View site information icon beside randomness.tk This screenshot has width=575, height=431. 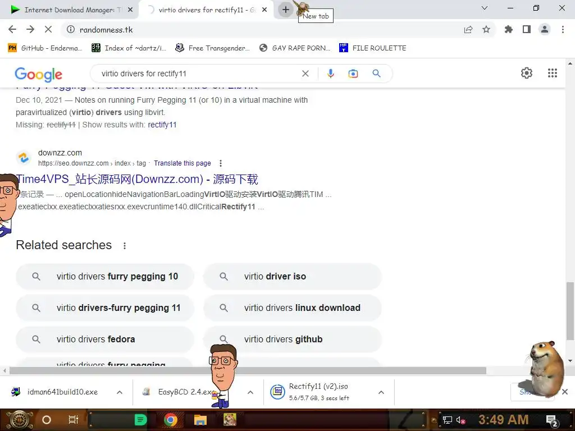(x=70, y=30)
